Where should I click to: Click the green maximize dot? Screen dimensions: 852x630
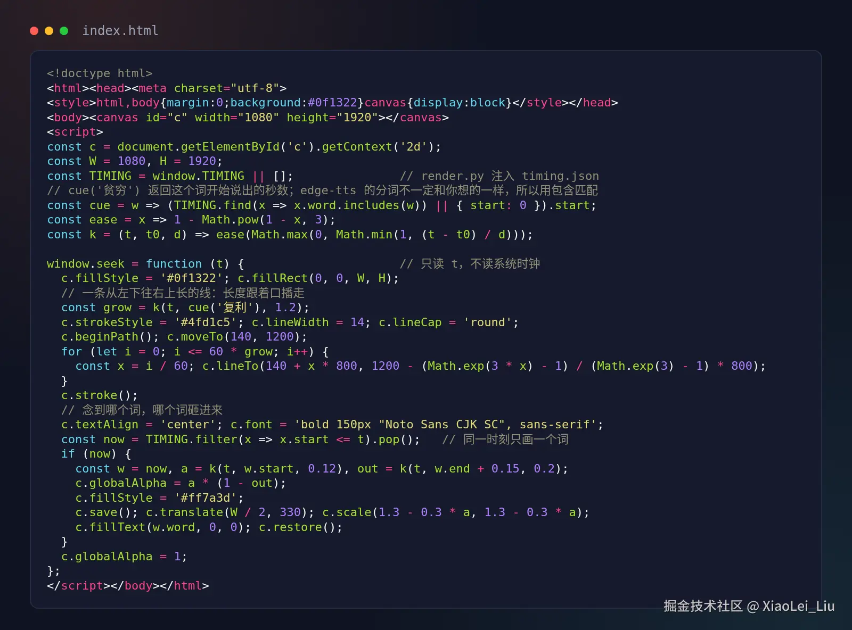64,31
